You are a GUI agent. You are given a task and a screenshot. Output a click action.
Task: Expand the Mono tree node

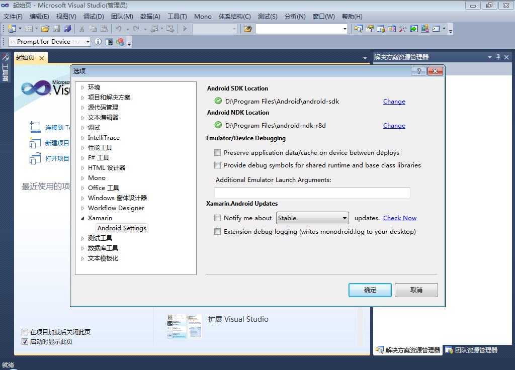coord(83,178)
